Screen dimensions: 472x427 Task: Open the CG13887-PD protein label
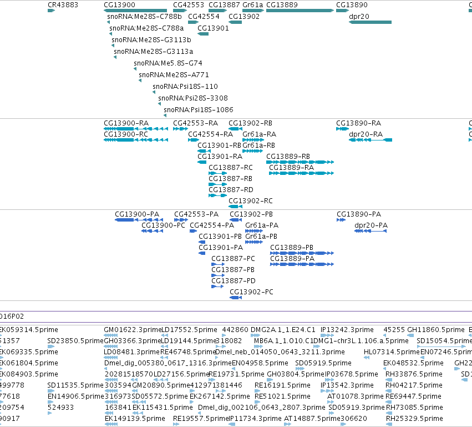pos(234,281)
